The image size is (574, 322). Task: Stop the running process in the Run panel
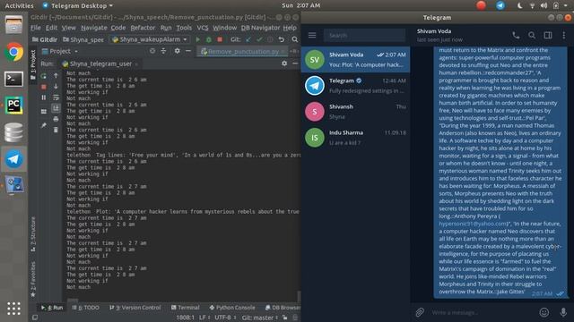tap(44, 87)
